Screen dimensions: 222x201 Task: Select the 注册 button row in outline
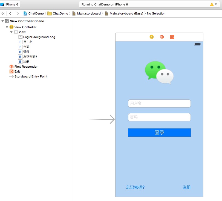pyautogui.click(x=26, y=62)
